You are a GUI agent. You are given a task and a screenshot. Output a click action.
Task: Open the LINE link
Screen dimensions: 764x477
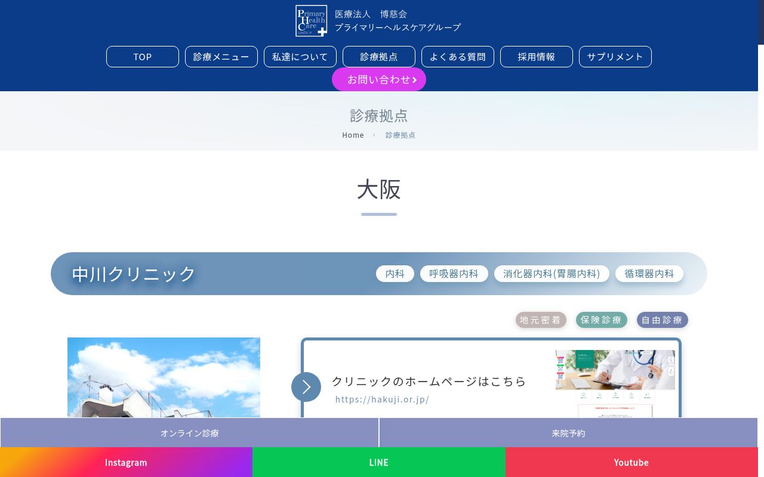pyautogui.click(x=379, y=462)
